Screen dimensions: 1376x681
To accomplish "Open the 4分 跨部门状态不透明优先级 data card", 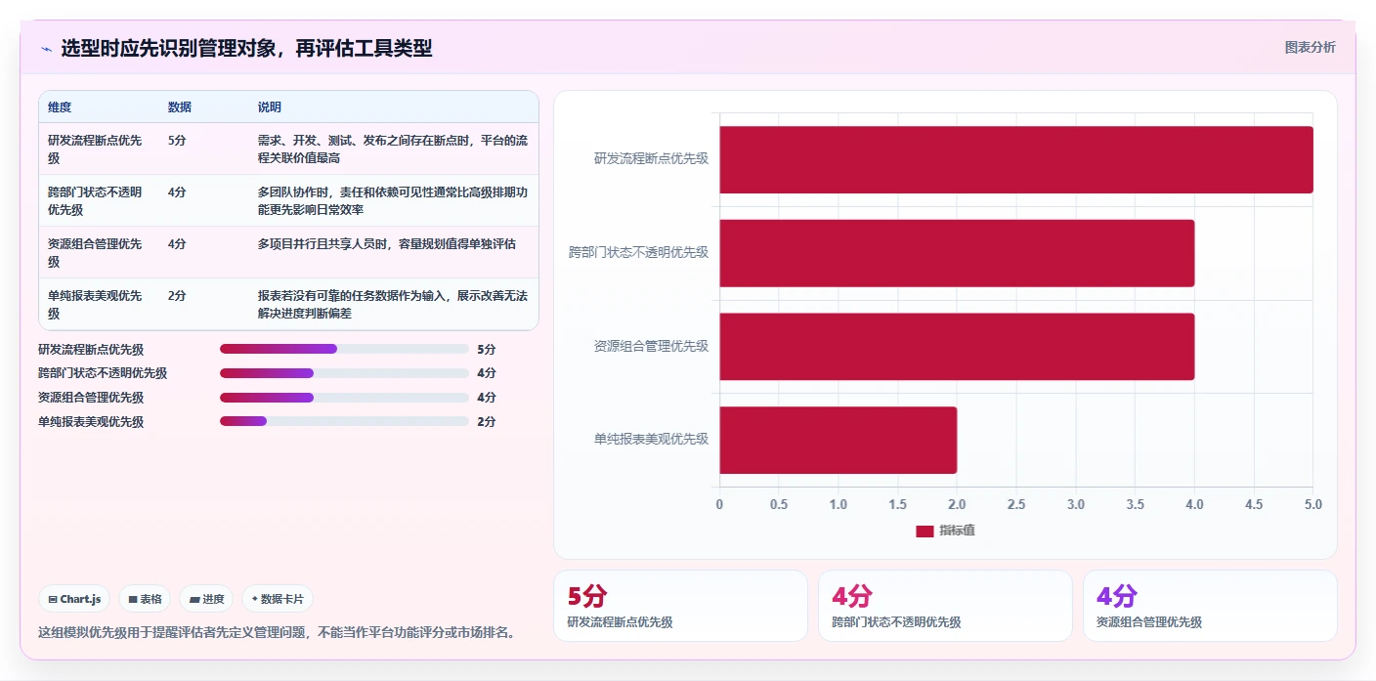I will [945, 606].
